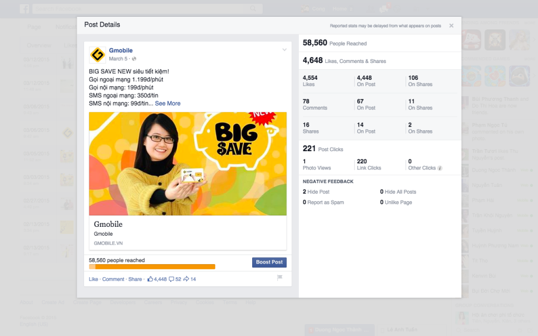
Task: Click the orange people reached progress bar
Action: (x=152, y=267)
